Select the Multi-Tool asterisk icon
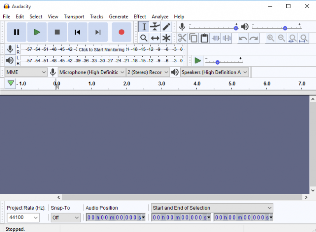This screenshot has height=232, width=316. coord(166,38)
